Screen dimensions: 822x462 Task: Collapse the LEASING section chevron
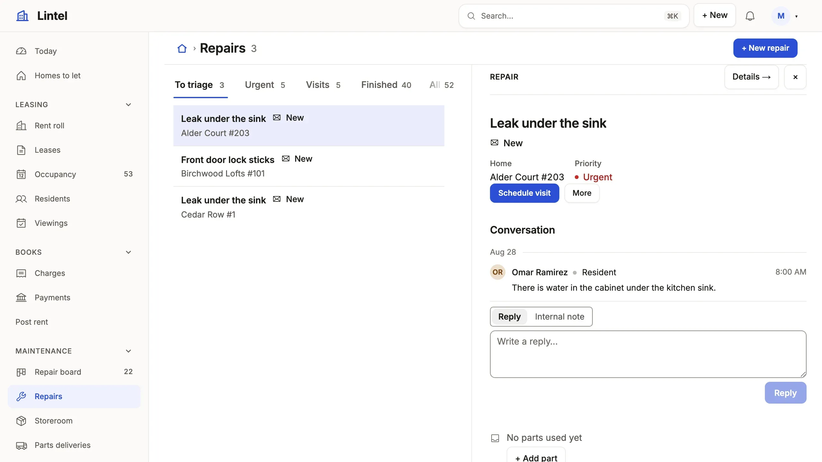[x=128, y=105]
